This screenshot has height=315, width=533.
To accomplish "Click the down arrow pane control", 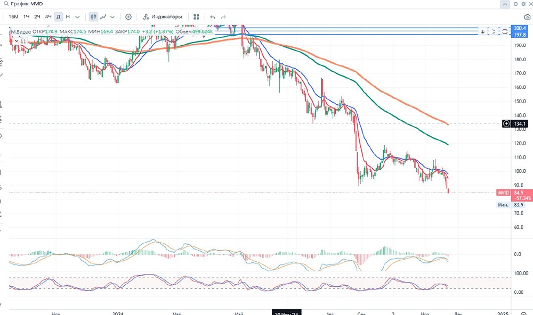I will point(483,31).
